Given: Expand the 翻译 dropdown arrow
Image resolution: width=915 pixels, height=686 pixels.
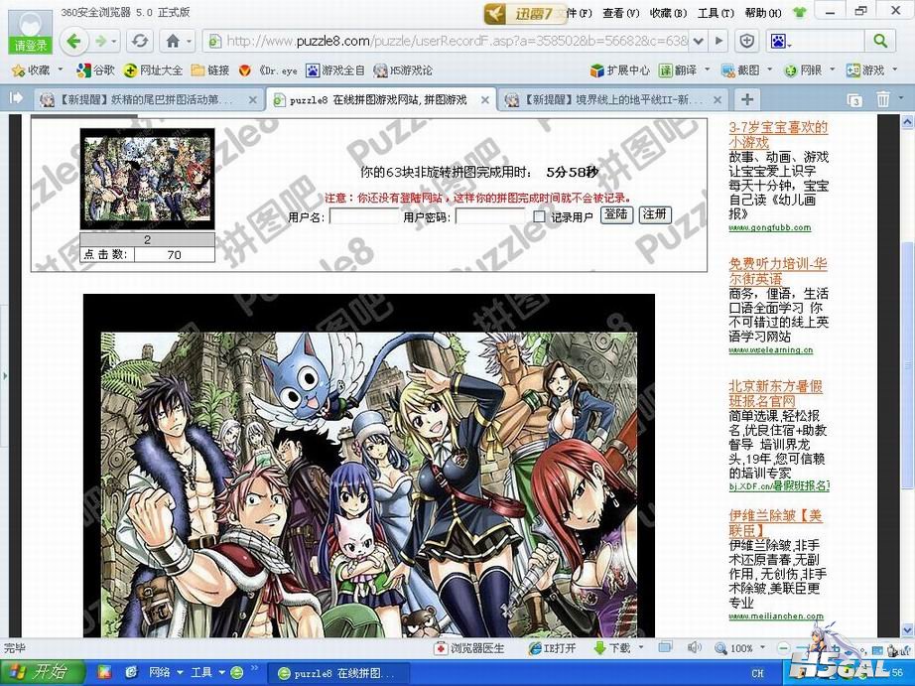Looking at the screenshot, I should pos(708,70).
